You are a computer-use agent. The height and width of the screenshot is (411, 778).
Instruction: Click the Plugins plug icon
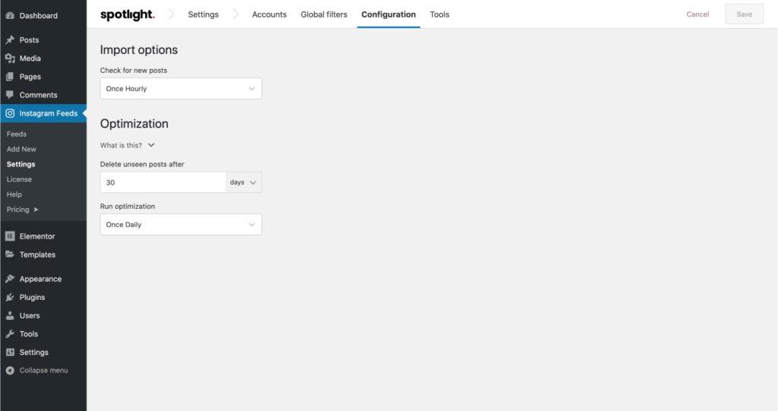10,297
